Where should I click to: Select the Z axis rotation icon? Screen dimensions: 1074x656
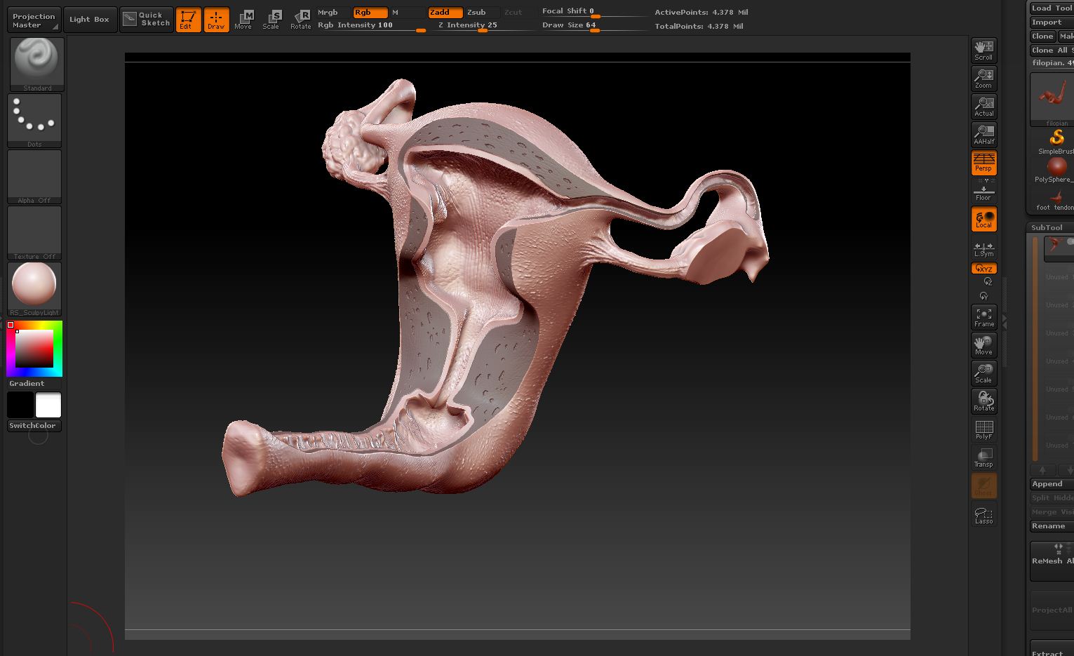[x=988, y=281]
